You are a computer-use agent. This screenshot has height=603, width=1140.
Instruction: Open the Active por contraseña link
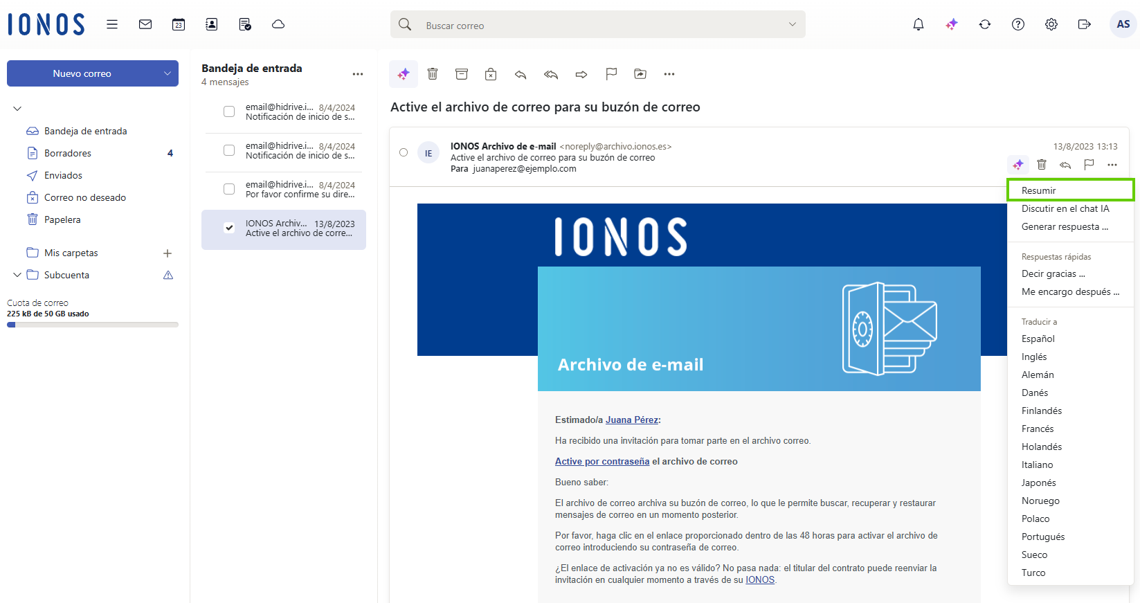click(602, 461)
